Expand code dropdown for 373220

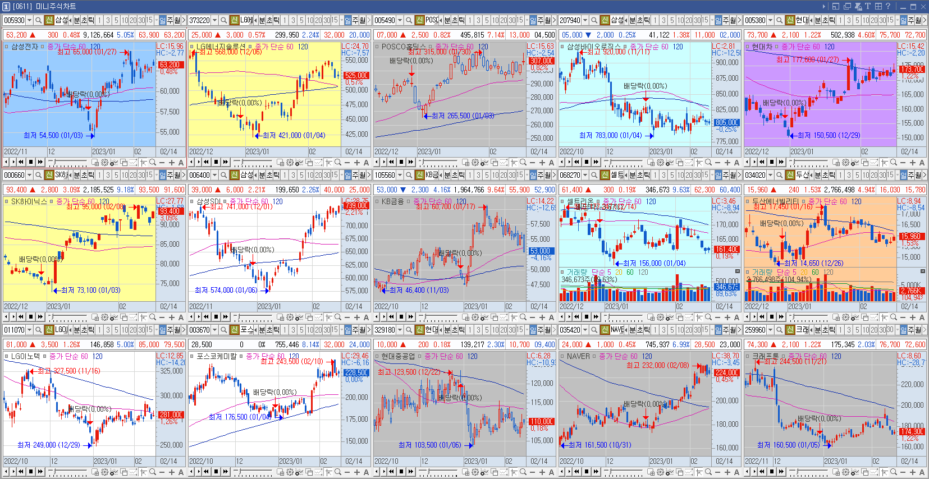coord(215,20)
